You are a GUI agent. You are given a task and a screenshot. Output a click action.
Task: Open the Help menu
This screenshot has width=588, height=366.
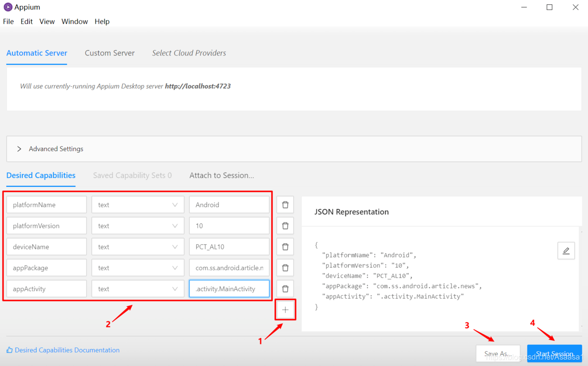pyautogui.click(x=102, y=21)
